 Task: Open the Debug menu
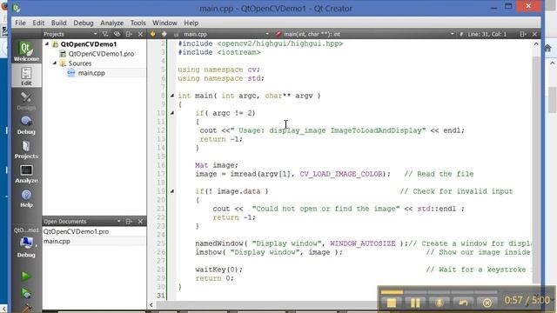coord(84,23)
